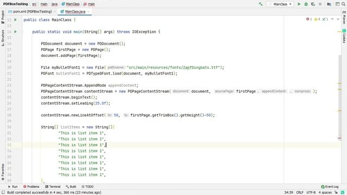347x195 pixels.
Task: Click the list item string on line 31
Action: tap(81, 133)
